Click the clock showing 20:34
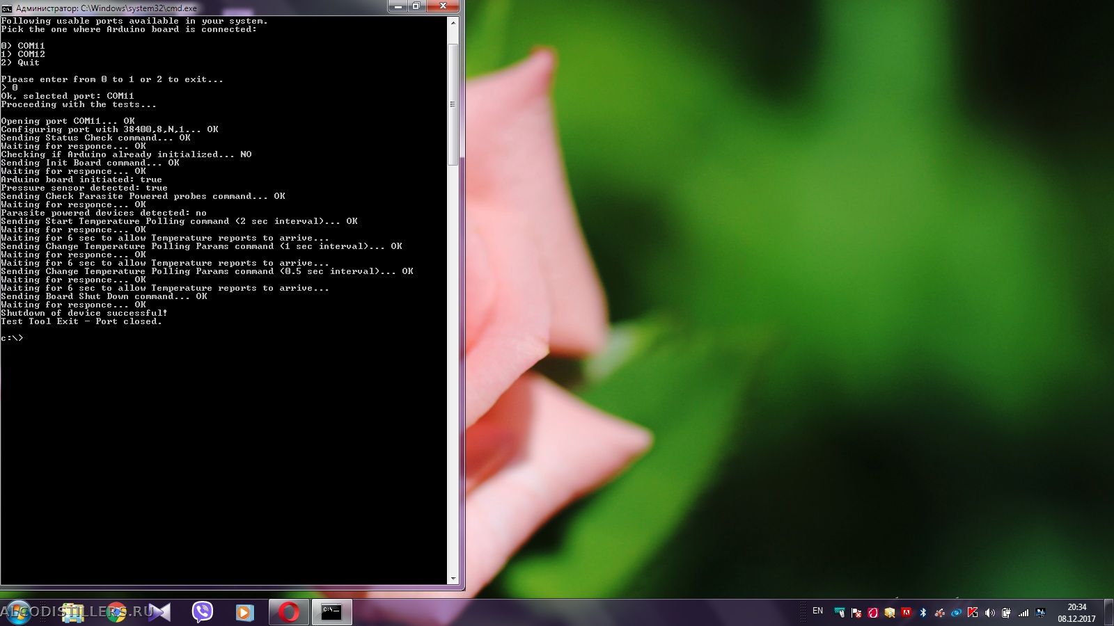The image size is (1114, 626). (x=1076, y=612)
